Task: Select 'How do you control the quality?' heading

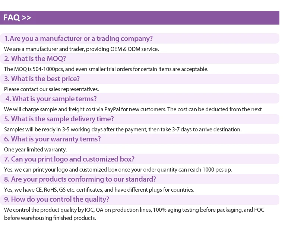Action: pos(57,199)
